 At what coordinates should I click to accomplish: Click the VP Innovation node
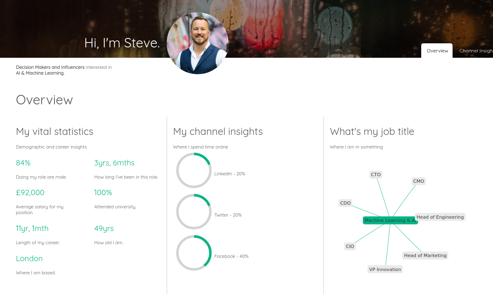pyautogui.click(x=385, y=269)
